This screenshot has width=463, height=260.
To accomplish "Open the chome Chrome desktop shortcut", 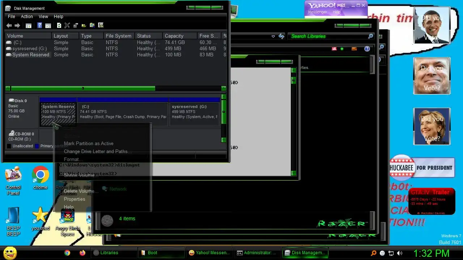I will pyautogui.click(x=40, y=178).
